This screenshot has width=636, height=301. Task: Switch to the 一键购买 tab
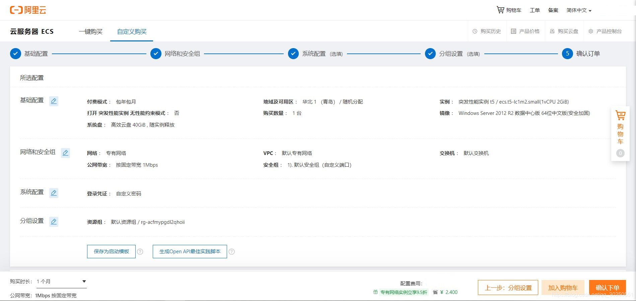pos(90,31)
